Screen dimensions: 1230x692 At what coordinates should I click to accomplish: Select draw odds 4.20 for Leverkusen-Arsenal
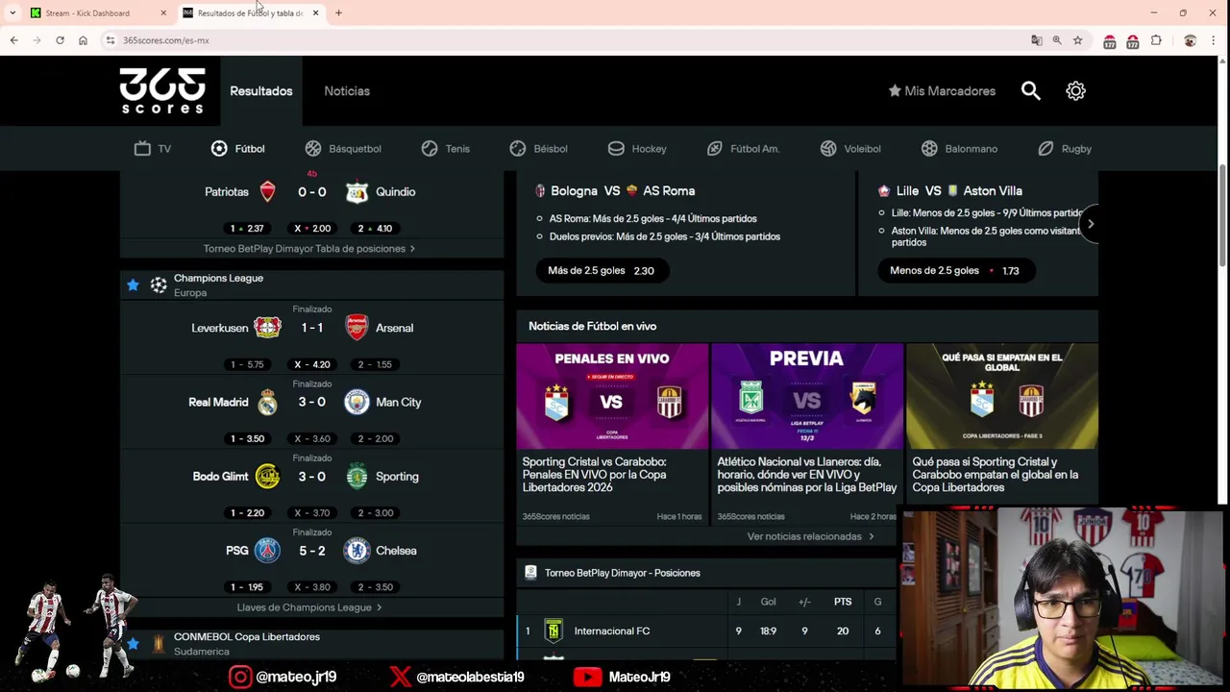pyautogui.click(x=311, y=364)
